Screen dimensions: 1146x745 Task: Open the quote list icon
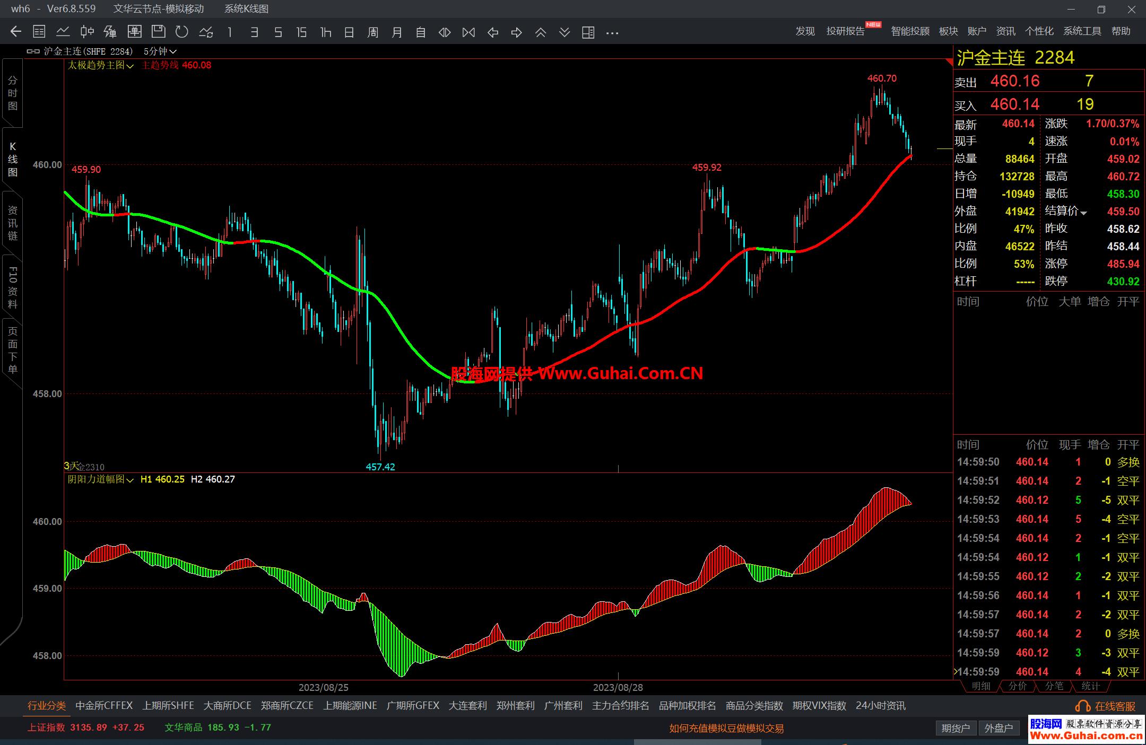[x=39, y=32]
